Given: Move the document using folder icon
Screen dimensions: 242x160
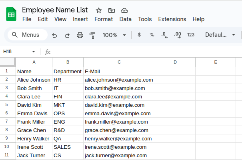Looking at the screenshot, I should click(112, 10).
